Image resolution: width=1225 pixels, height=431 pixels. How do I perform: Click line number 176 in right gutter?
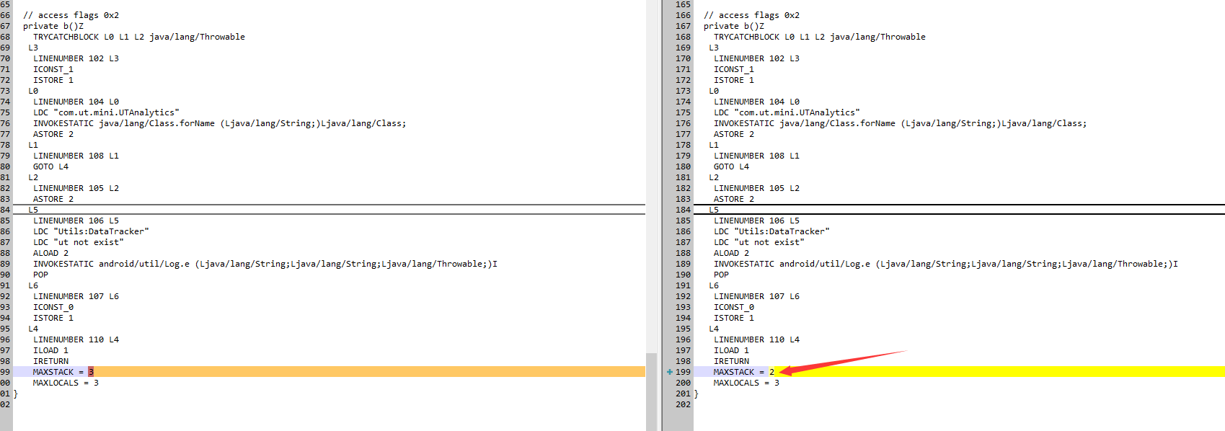(683, 123)
